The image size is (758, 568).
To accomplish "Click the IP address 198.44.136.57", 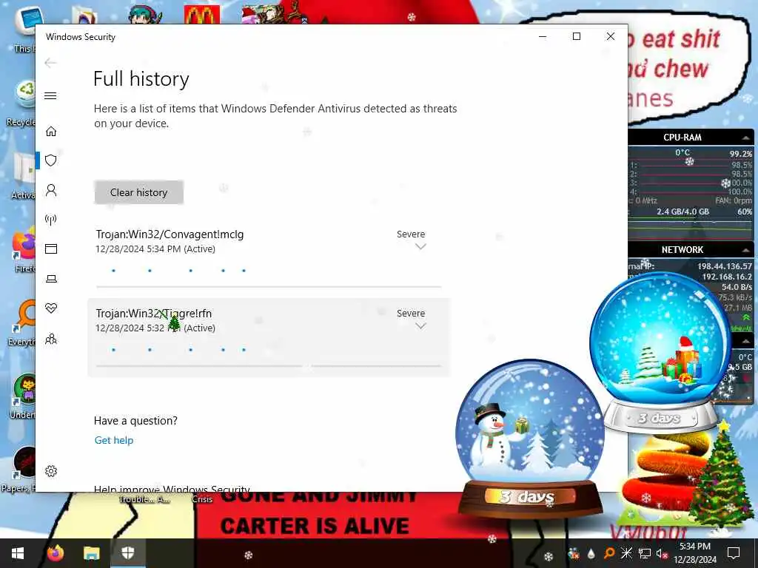I will tap(724, 266).
